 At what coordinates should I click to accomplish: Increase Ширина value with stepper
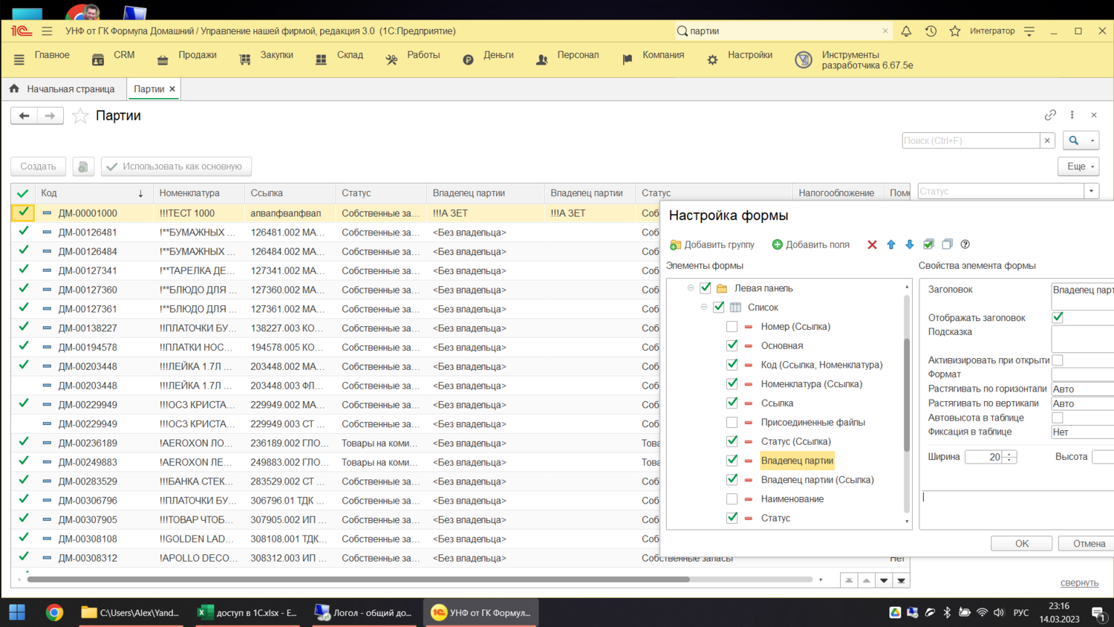tap(1009, 454)
